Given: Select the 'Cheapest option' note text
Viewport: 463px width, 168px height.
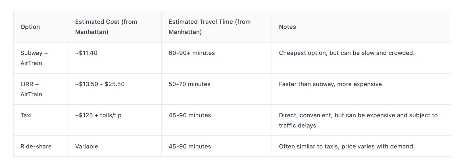Looking at the screenshot, I should tap(347, 53).
